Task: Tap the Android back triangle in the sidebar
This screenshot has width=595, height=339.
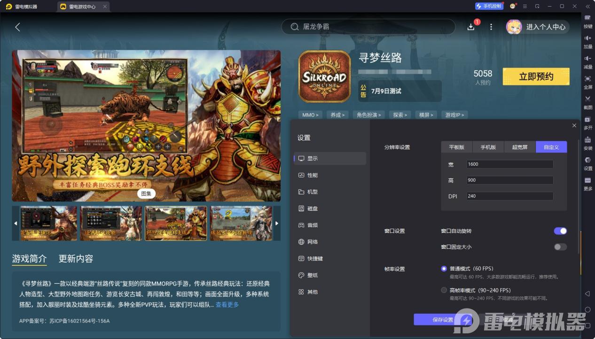Action: (x=587, y=294)
